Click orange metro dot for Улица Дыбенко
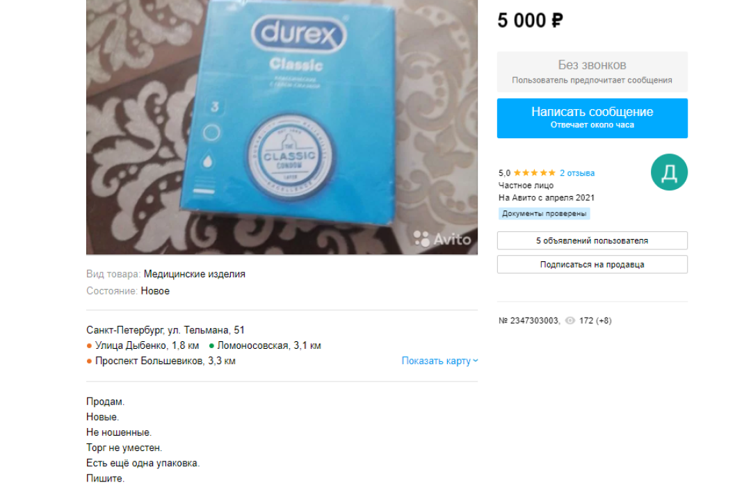The image size is (751, 501). click(x=89, y=345)
